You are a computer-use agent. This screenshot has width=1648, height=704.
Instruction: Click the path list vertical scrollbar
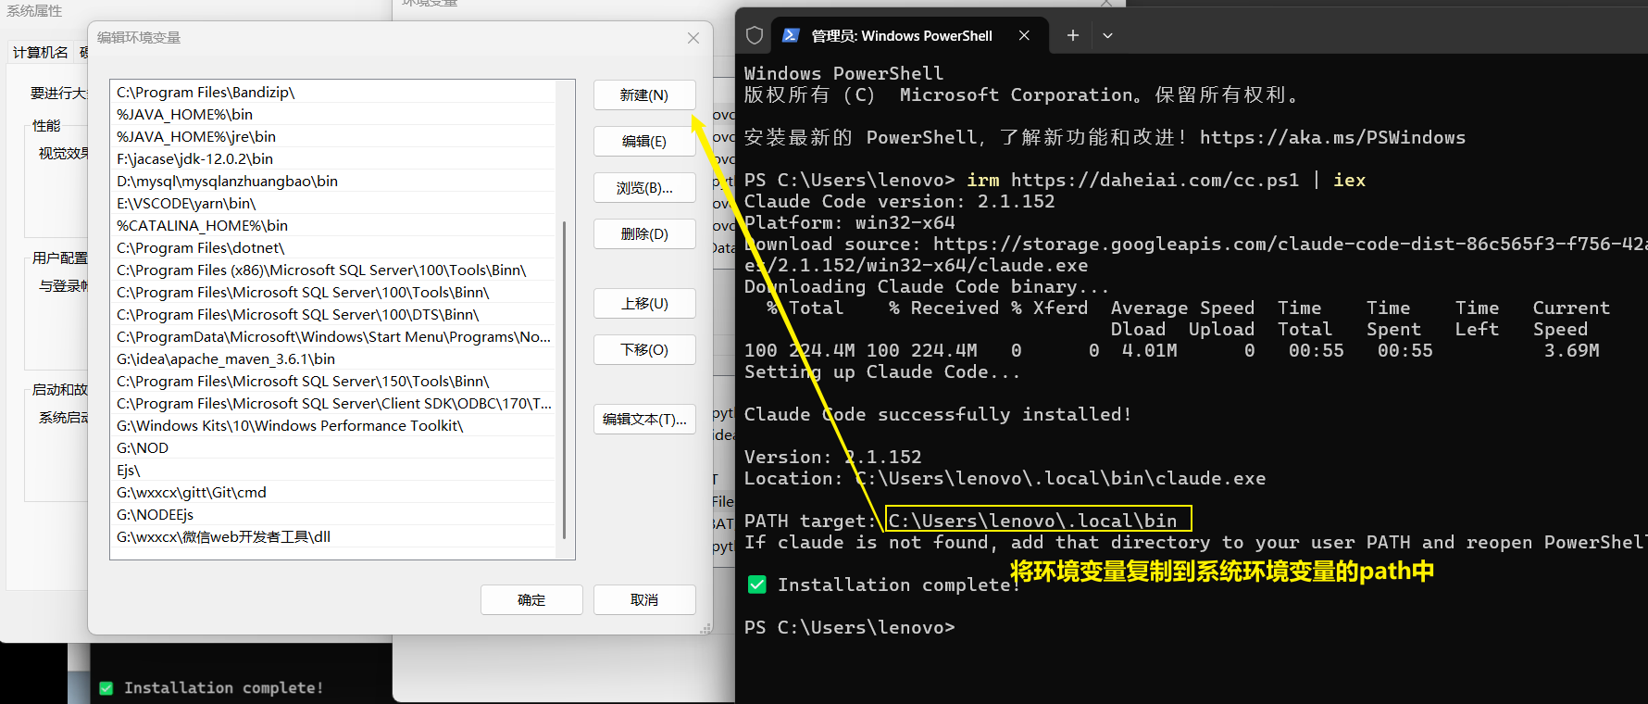click(565, 380)
